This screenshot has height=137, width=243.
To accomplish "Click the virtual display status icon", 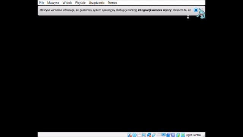I will coord(163,134).
